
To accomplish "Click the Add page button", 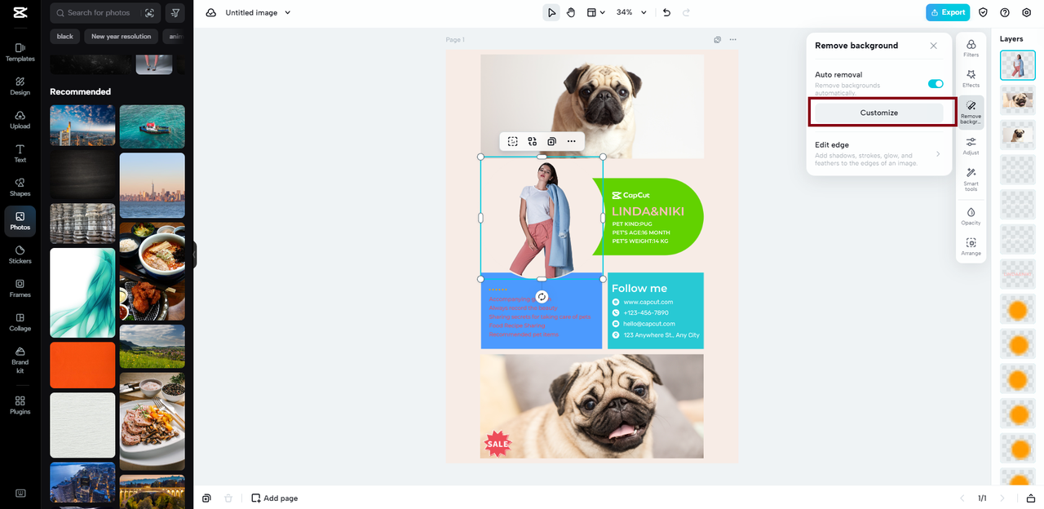I will click(274, 498).
